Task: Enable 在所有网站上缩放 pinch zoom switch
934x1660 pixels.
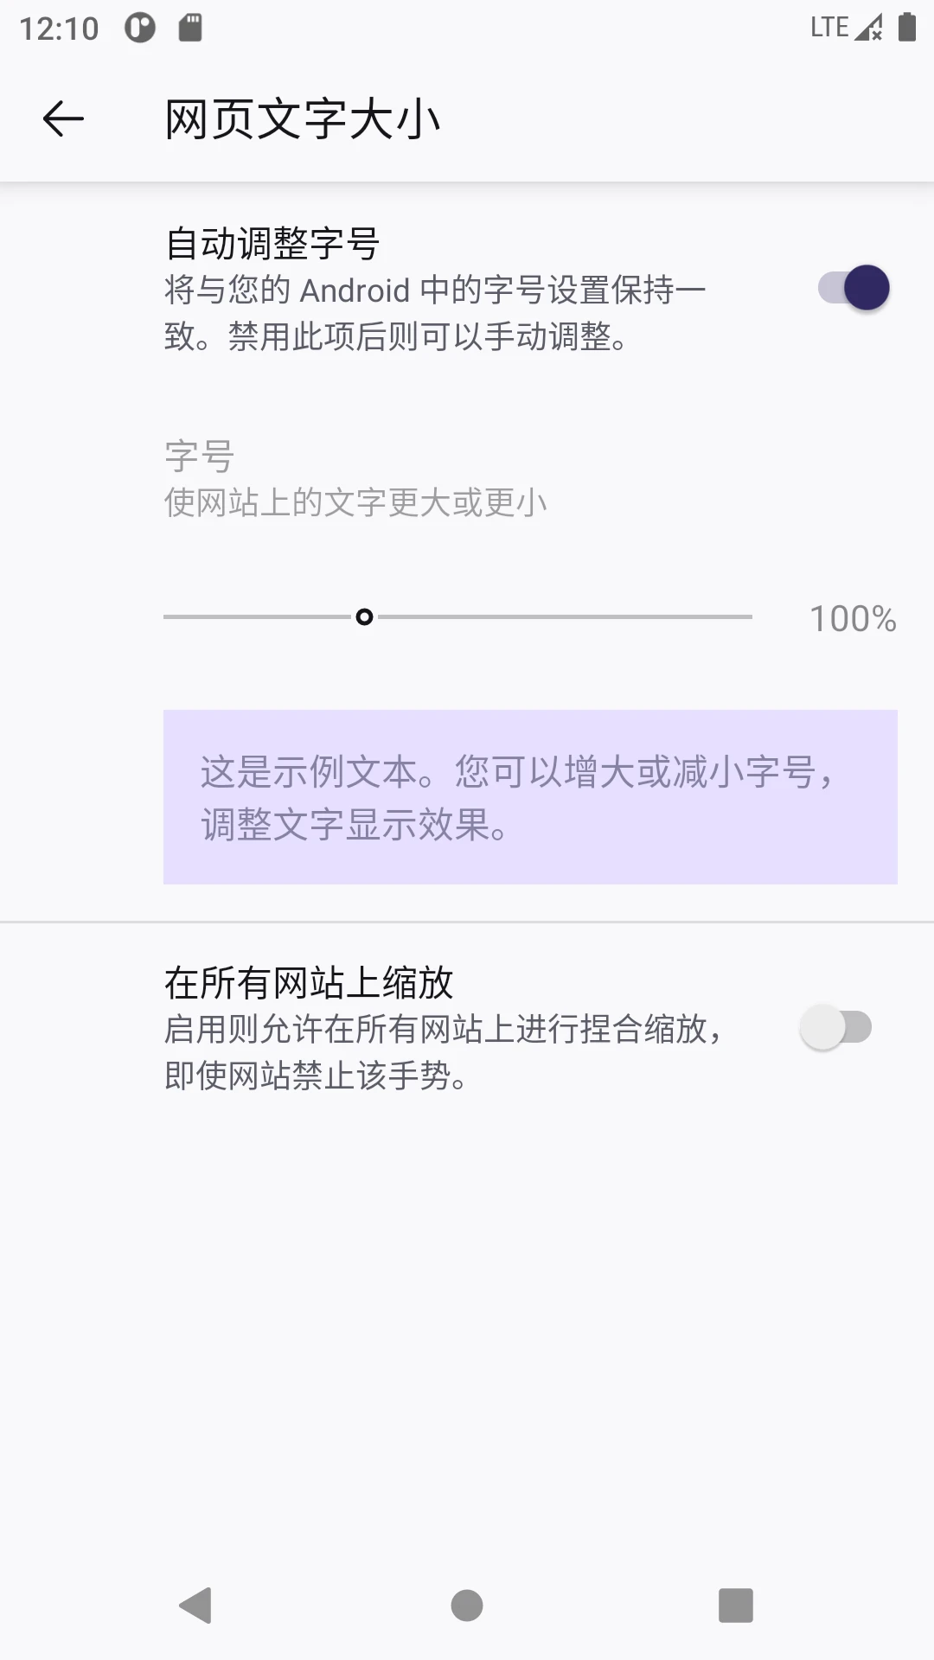Action: 835,1025
